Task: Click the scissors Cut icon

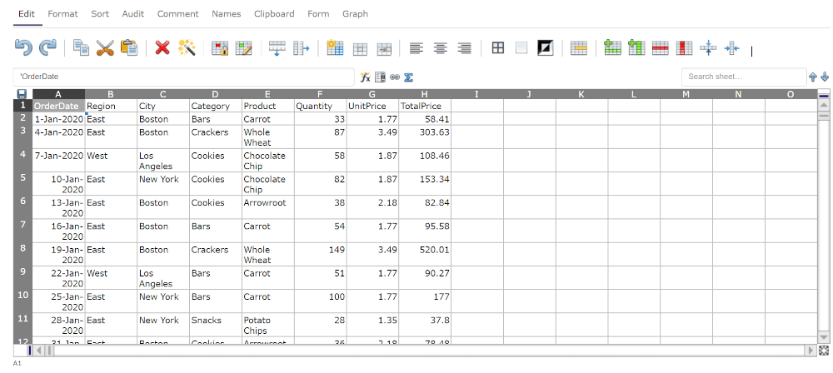Action: pos(105,48)
